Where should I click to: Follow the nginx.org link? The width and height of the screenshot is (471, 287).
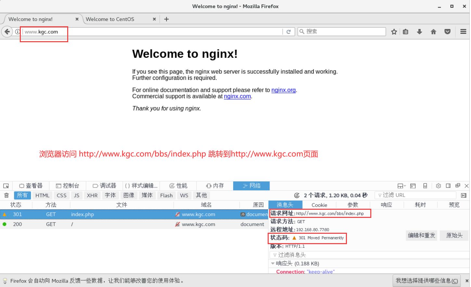tap(284, 90)
